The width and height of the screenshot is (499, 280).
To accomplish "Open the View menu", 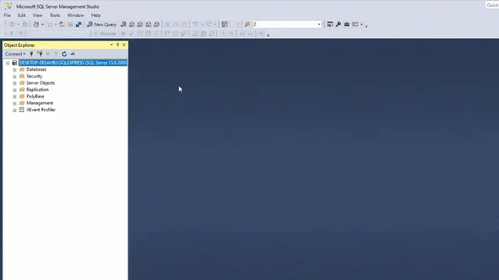I will [38, 15].
